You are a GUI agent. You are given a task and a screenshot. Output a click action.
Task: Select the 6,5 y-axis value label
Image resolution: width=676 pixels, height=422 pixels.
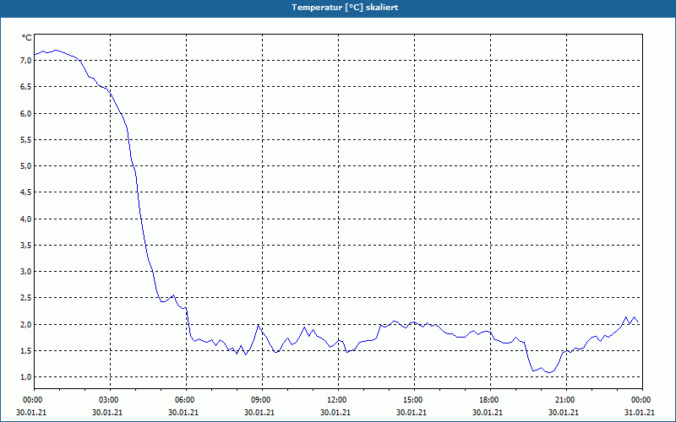click(x=26, y=87)
